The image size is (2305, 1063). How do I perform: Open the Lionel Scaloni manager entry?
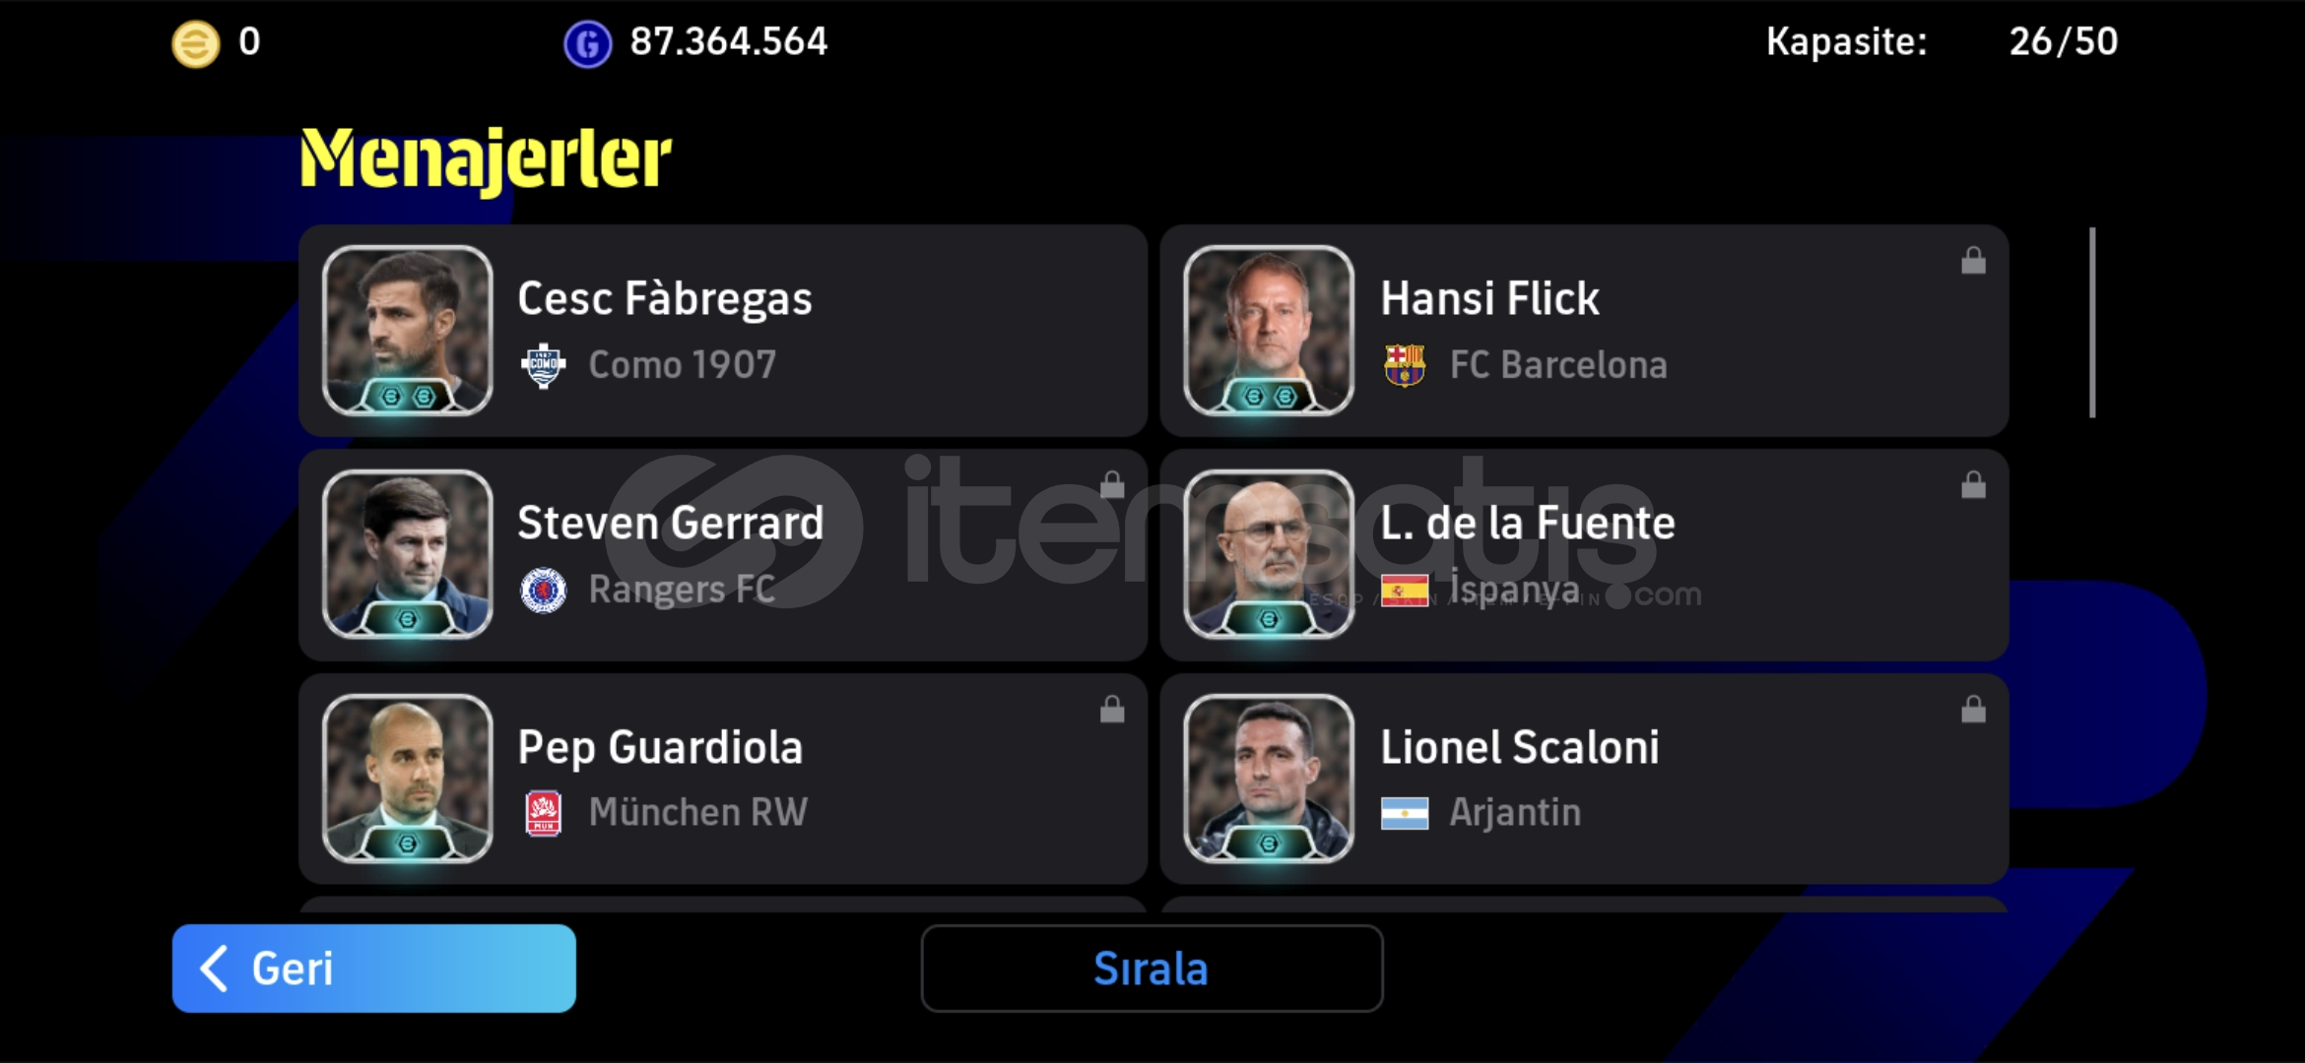click(1584, 779)
